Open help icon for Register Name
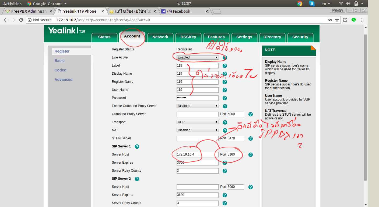The width and height of the screenshot is (379, 207). (225, 82)
